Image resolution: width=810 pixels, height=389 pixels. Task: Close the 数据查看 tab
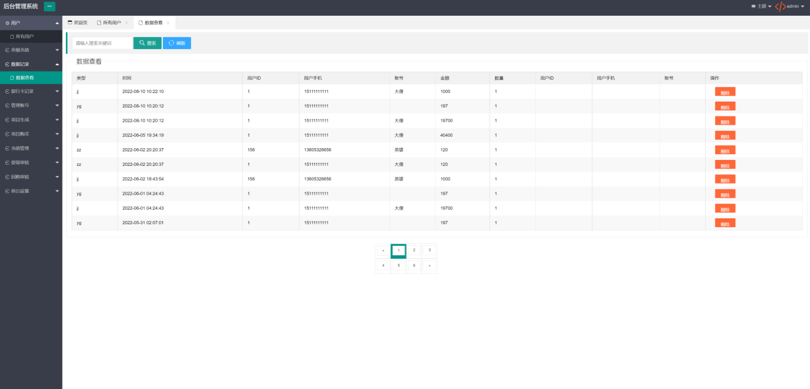tap(168, 23)
